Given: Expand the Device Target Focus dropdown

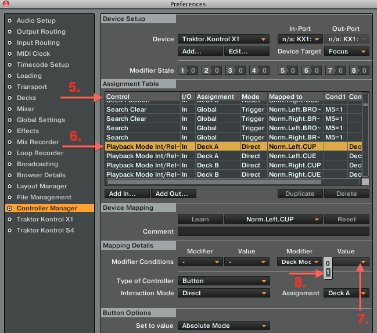Looking at the screenshot, I should 347,51.
